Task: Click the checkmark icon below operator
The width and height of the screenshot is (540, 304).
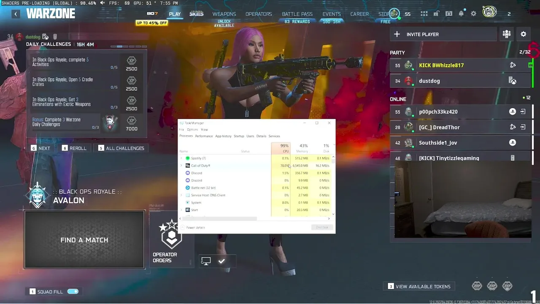Action: [221, 261]
